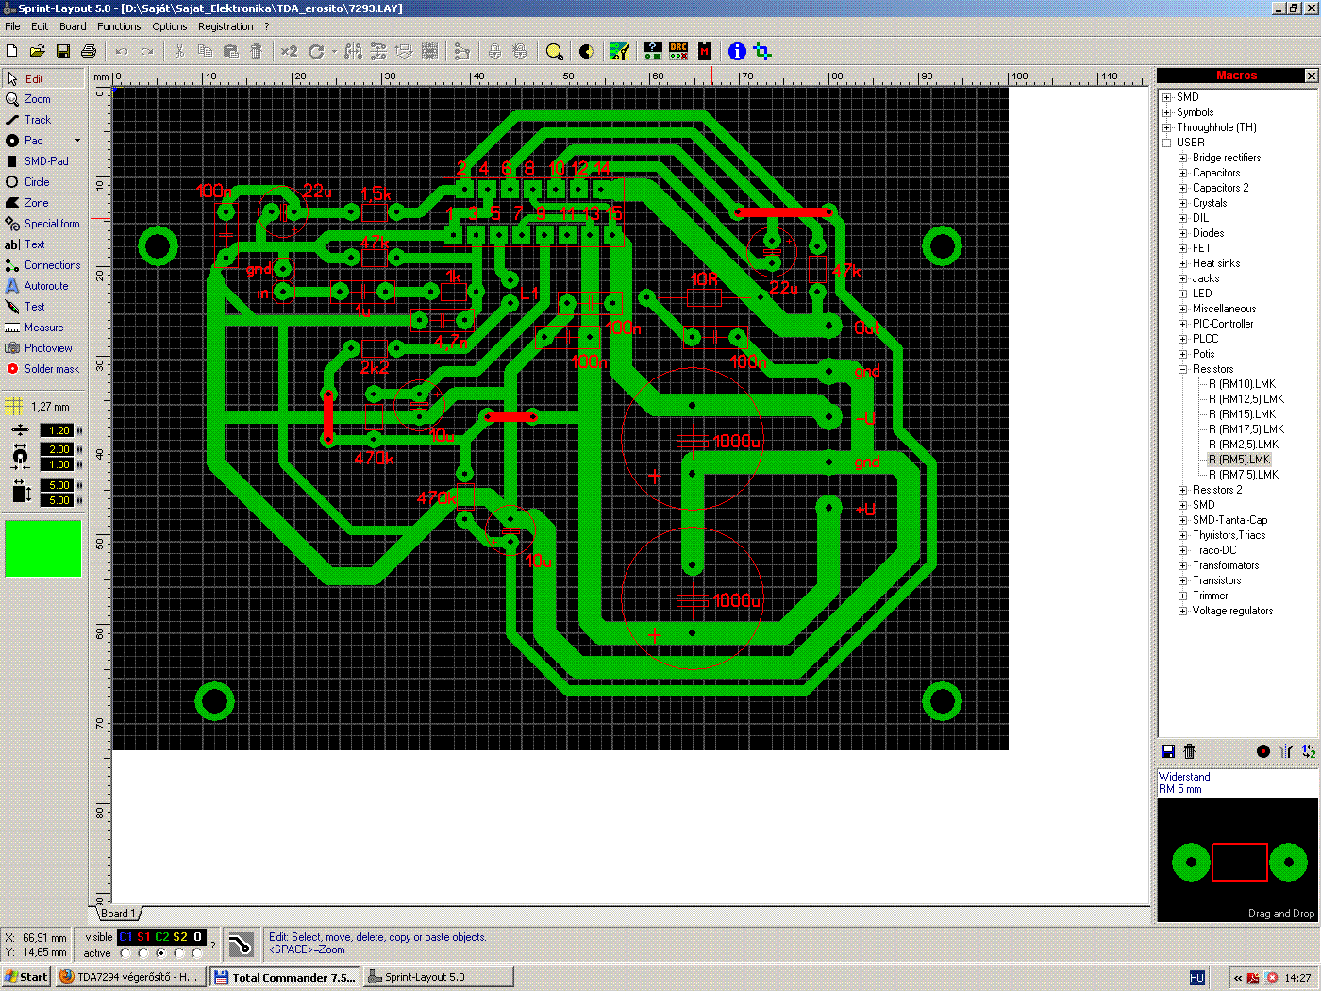Expand the Voltage regulators folder
The image size is (1321, 991).
coord(1182,611)
